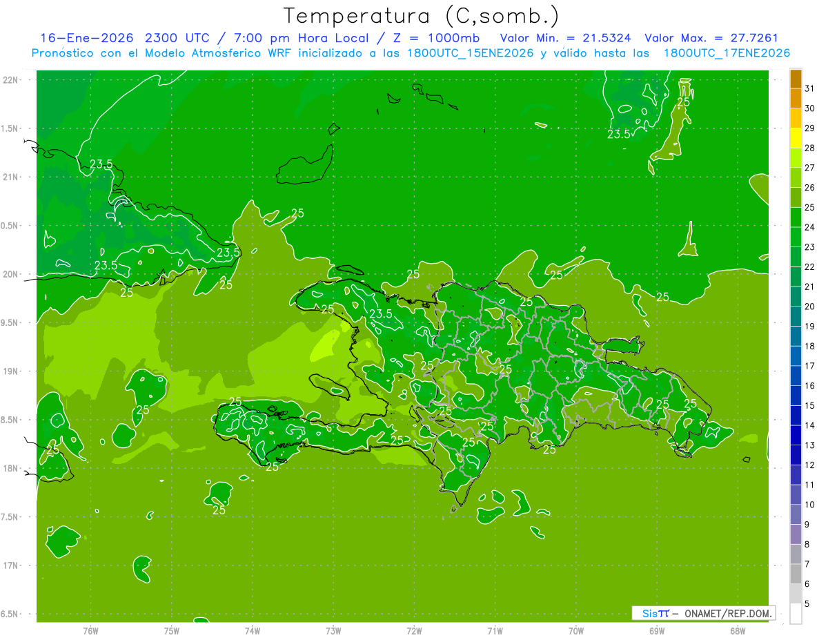Click blue legend swatch between 15 and 16
828x640 pixels.
[x=796, y=396]
